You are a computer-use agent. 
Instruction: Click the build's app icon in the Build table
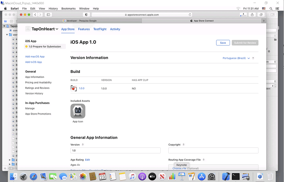pyautogui.click(x=73, y=88)
